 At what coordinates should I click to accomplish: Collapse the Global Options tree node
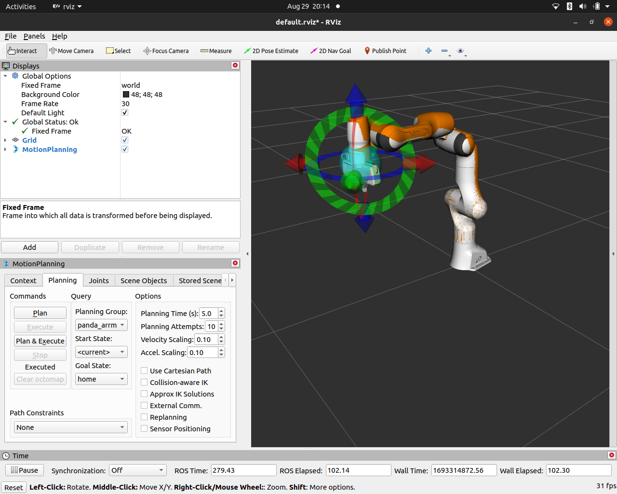click(5, 76)
